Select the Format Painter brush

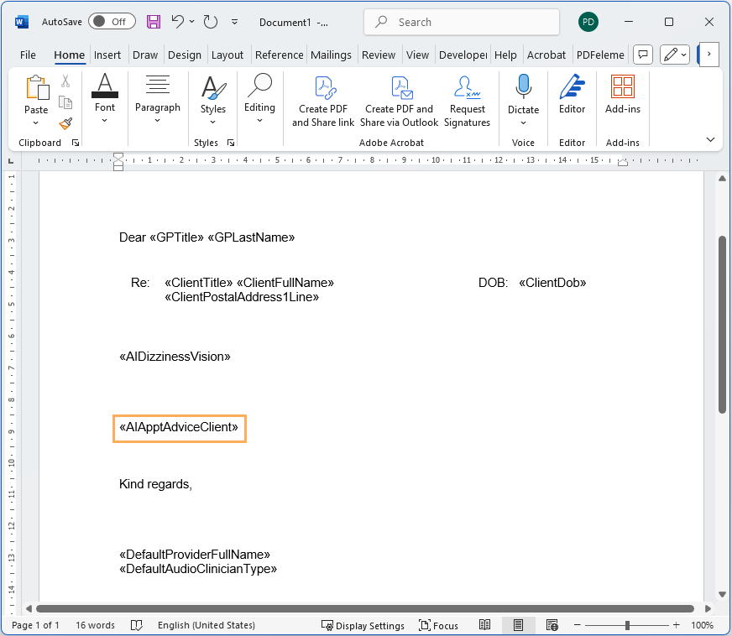tap(65, 123)
